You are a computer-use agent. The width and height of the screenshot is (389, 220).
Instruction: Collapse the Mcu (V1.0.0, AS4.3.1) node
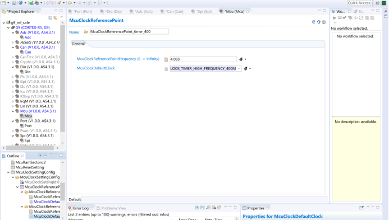(13, 111)
